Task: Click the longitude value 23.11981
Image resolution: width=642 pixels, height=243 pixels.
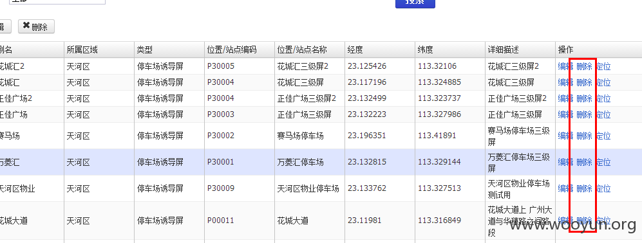Action: coord(364,221)
